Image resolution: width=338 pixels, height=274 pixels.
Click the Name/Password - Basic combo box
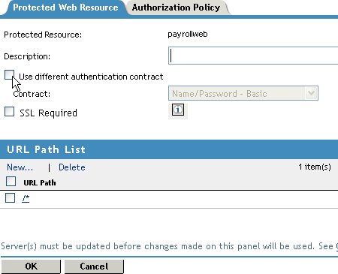click(x=243, y=93)
